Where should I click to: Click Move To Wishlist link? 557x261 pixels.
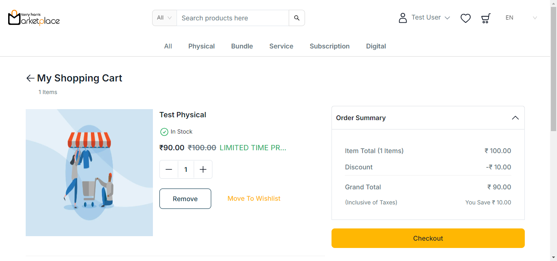click(x=254, y=199)
